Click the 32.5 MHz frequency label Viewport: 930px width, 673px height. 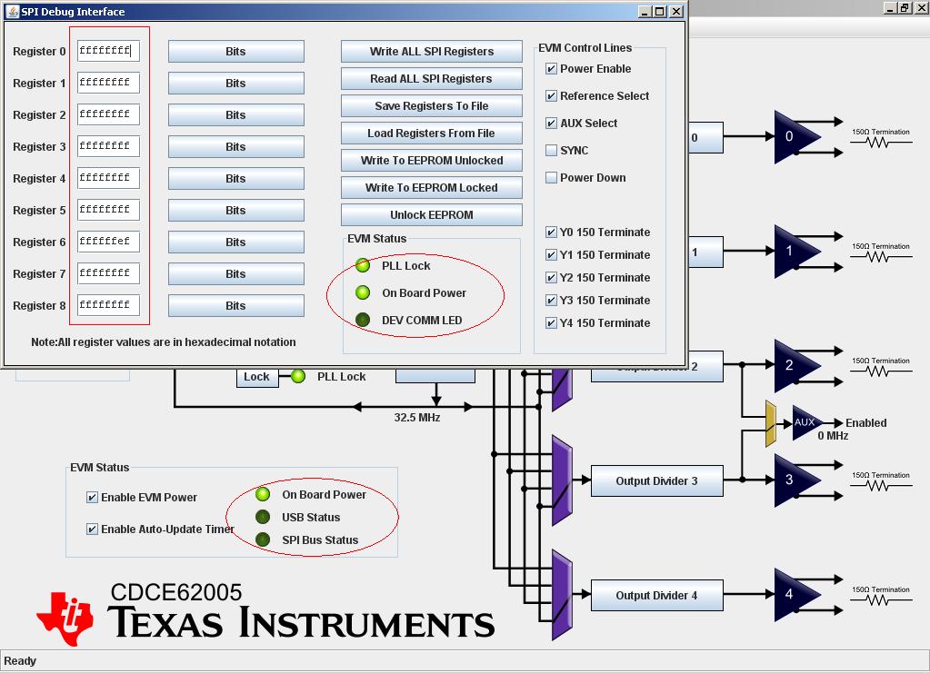[417, 418]
